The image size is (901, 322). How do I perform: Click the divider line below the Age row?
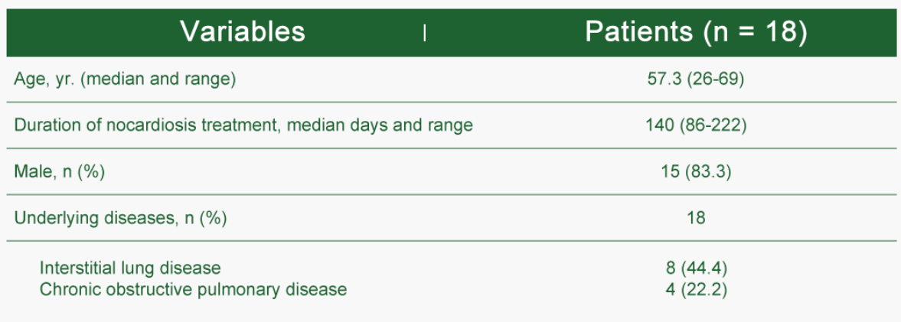(451, 102)
